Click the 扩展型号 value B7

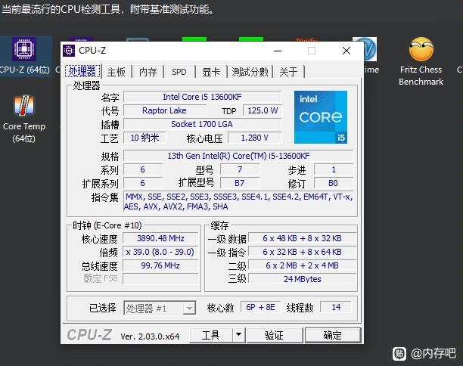[240, 183]
